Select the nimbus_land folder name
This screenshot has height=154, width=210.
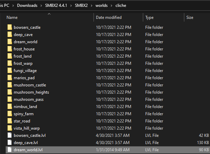pyautogui.click(x=25, y=107)
